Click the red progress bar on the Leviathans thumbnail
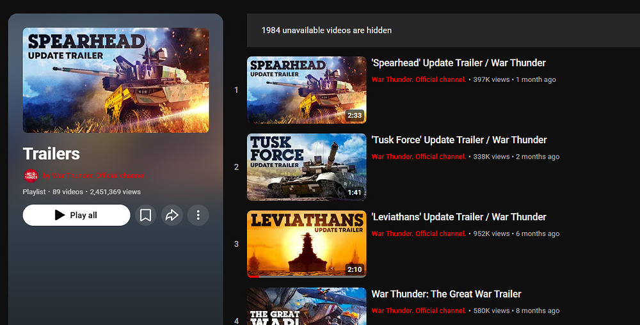Viewport: 640px width, 325px height. [253, 276]
